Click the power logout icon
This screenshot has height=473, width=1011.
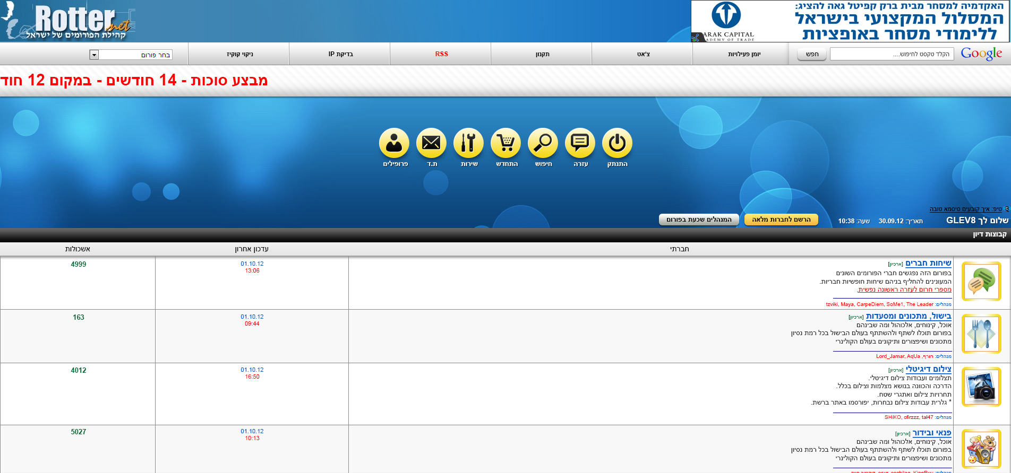point(617,143)
